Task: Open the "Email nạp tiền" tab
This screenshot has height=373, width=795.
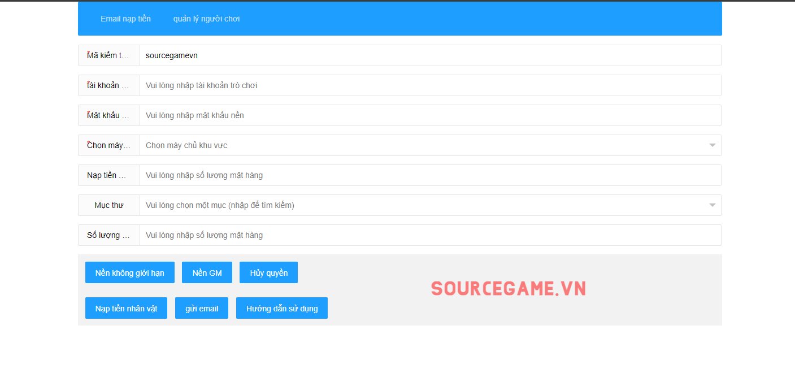Action: 125,19
